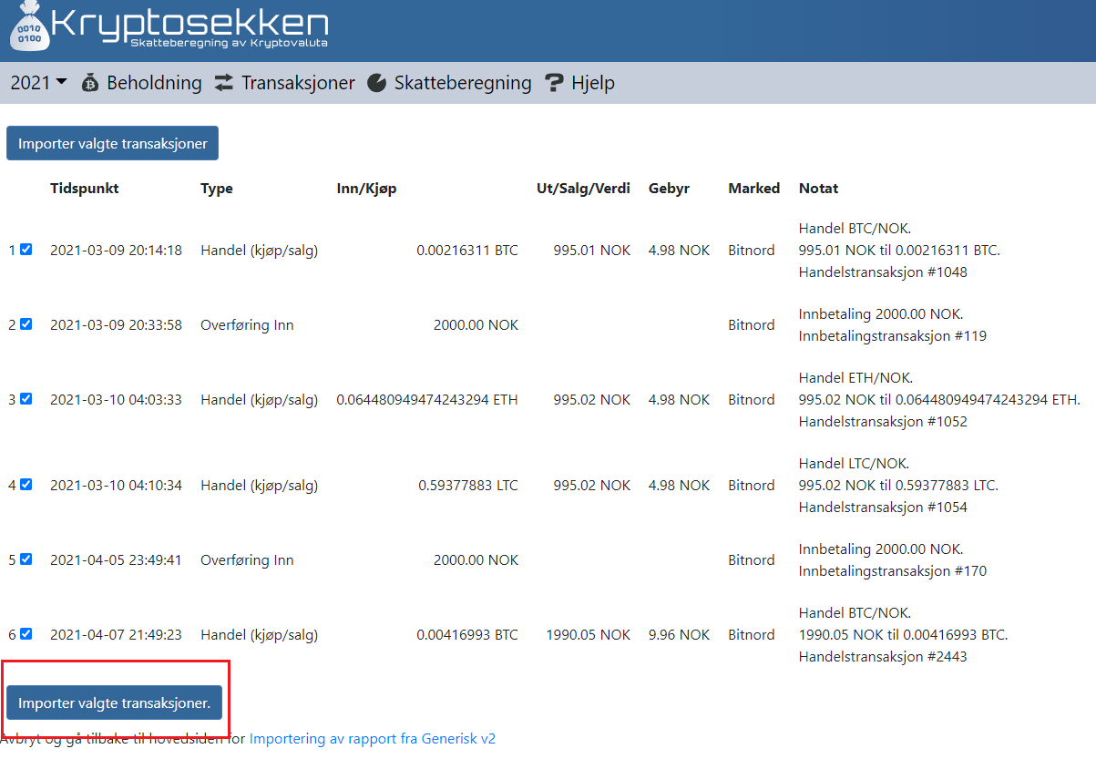Click the Marked column header
The width and height of the screenshot is (1096, 759).
click(x=753, y=189)
